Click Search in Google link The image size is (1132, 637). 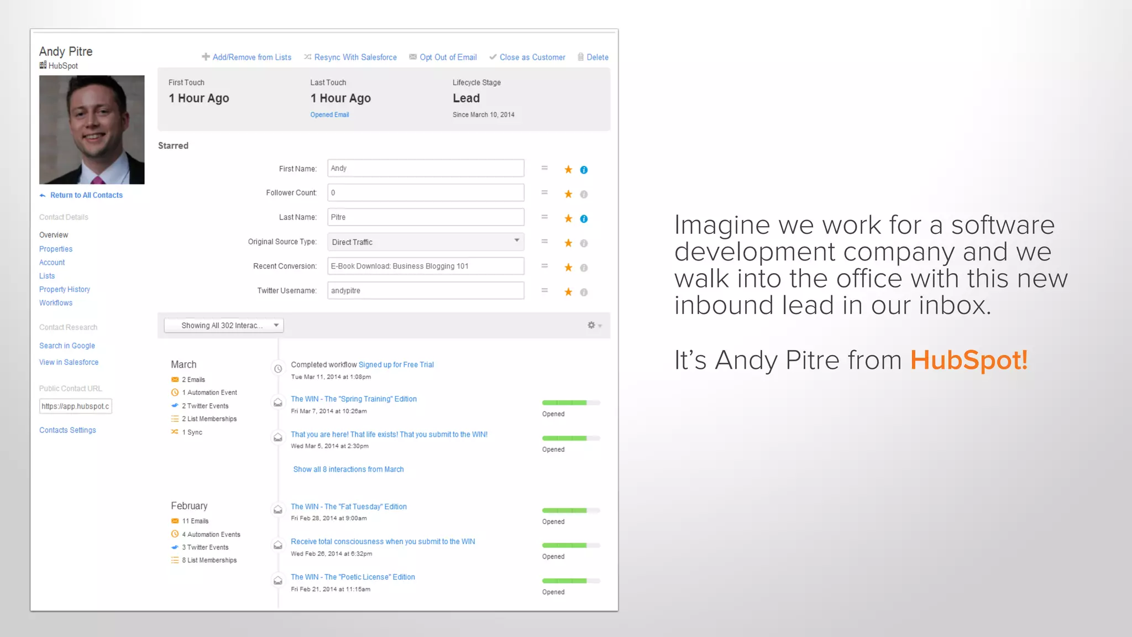[x=67, y=346]
